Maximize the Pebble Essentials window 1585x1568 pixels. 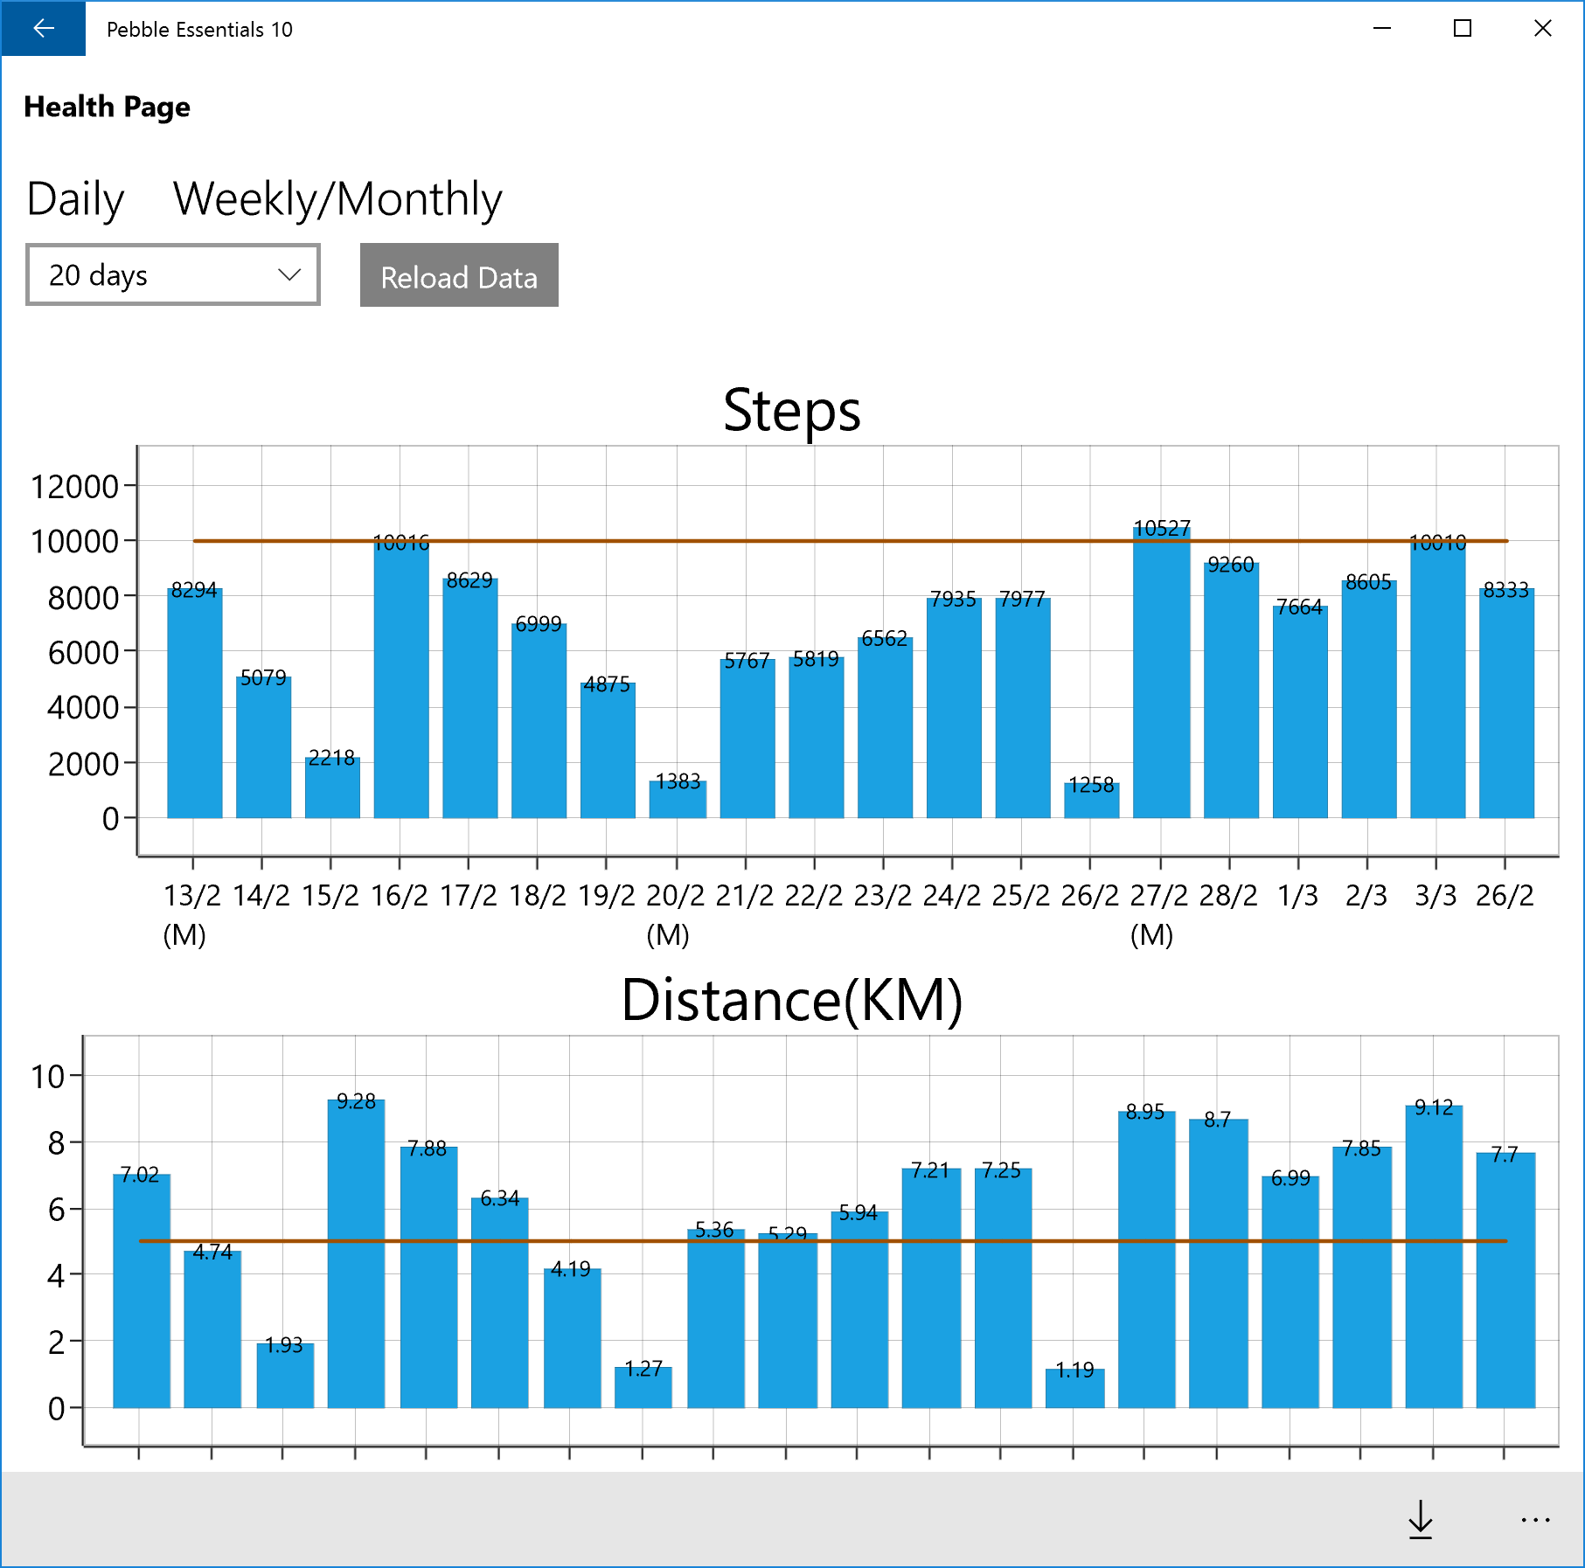[1463, 28]
